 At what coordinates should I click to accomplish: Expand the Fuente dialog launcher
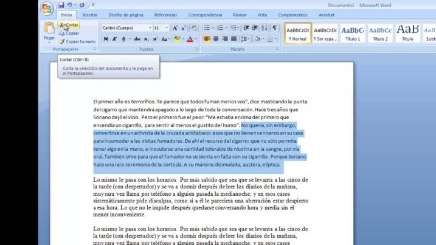196,49
